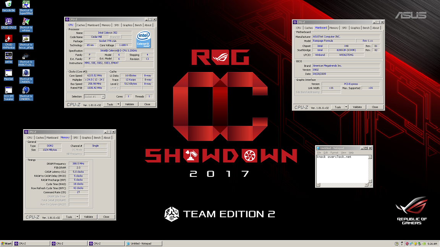The height and width of the screenshot is (247, 440).
Task: Expand the Tools dropdown arrow in Memory window
Action: [77, 217]
